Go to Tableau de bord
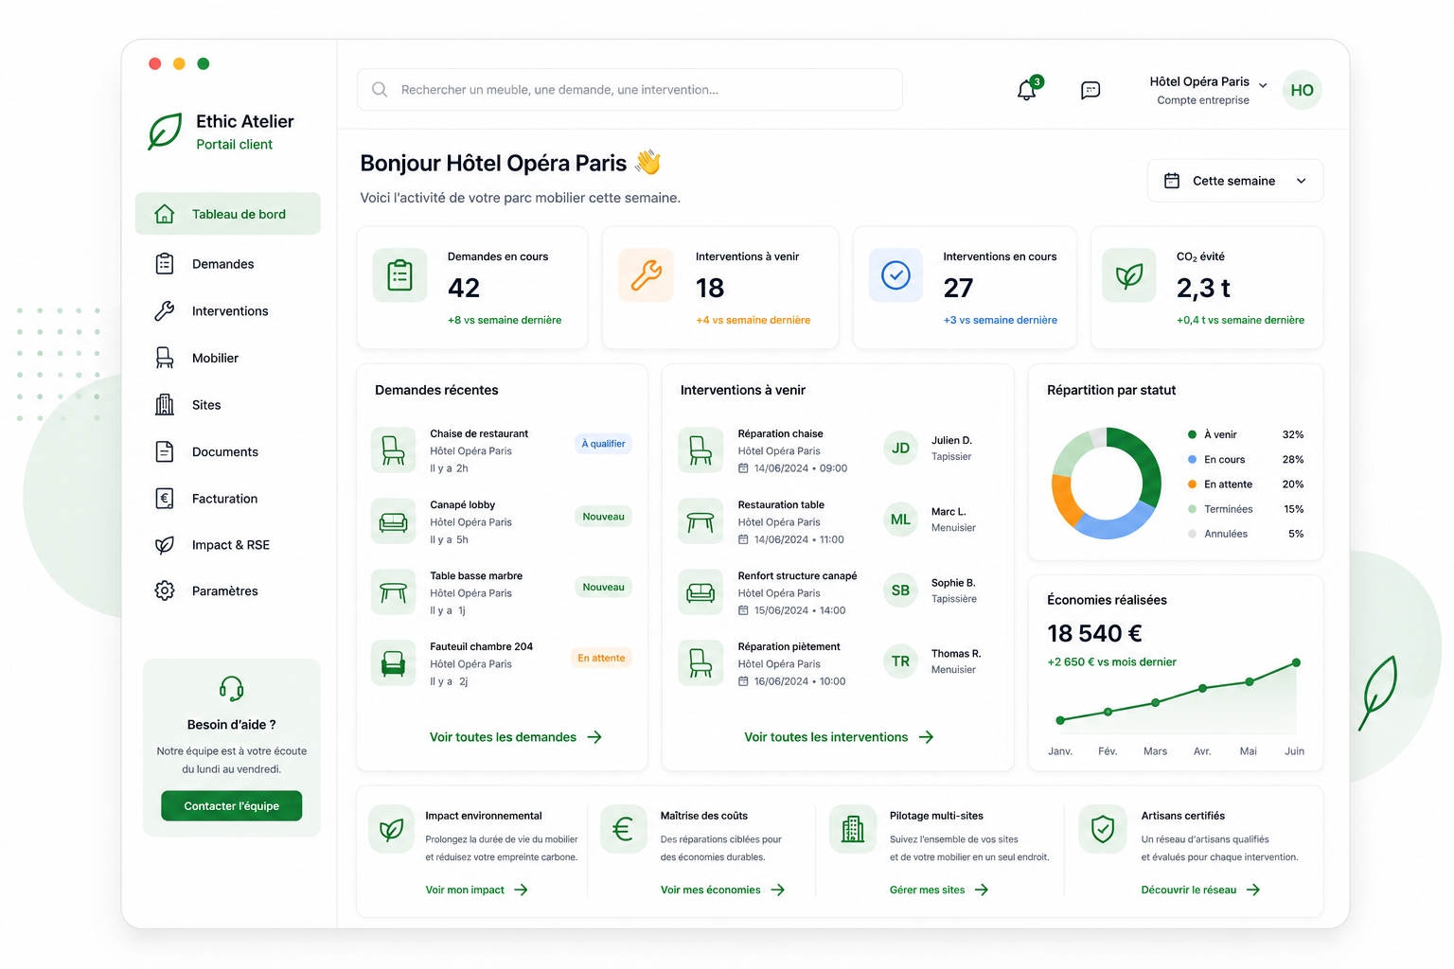1454x969 pixels. pyautogui.click(x=228, y=214)
